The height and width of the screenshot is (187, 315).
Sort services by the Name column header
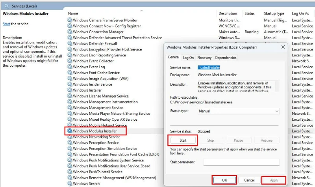[73, 13]
